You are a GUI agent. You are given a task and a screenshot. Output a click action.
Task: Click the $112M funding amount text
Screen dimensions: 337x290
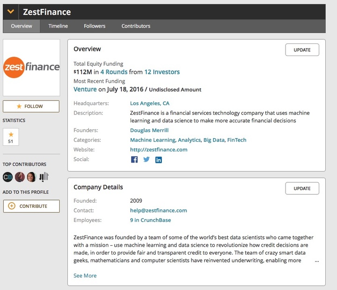coord(83,72)
